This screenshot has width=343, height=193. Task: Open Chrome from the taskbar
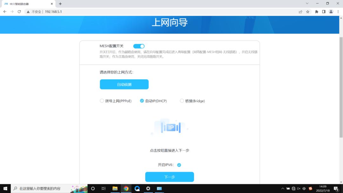pyautogui.click(x=126, y=188)
